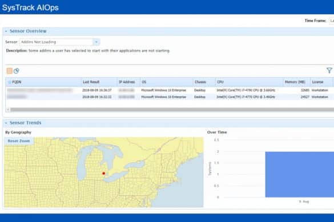Collapse the Sensor Overview section
Image resolution: width=334 pixels, height=222 pixels.
(x=6, y=31)
